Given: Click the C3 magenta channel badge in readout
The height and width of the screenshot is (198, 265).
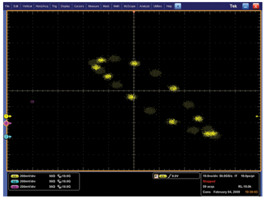Looking at the screenshot, I should tap(15, 186).
